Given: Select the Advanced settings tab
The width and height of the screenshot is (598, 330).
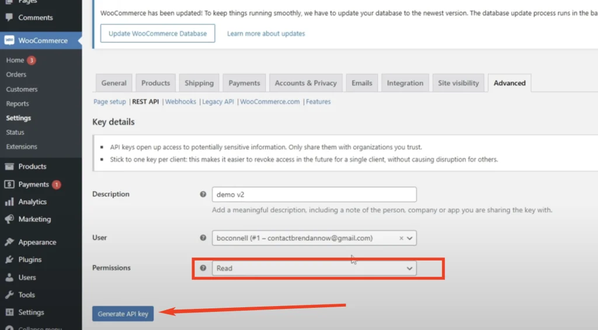Looking at the screenshot, I should (x=509, y=83).
